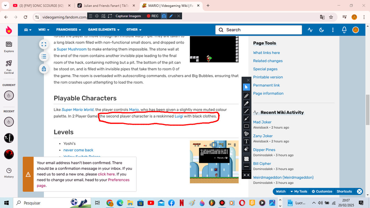Open the line thickness selector
The width and height of the screenshot is (370, 208).
(x=246, y=167)
